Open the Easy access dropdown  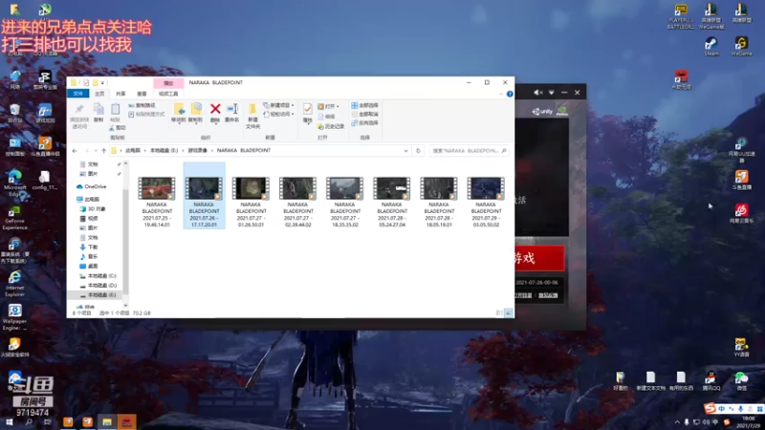[278, 114]
